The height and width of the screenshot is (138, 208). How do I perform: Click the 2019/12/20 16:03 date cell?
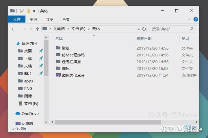click(153, 68)
